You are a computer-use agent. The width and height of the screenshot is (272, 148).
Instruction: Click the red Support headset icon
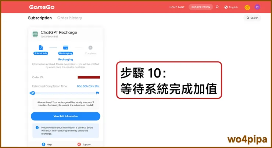(x=79, y=144)
